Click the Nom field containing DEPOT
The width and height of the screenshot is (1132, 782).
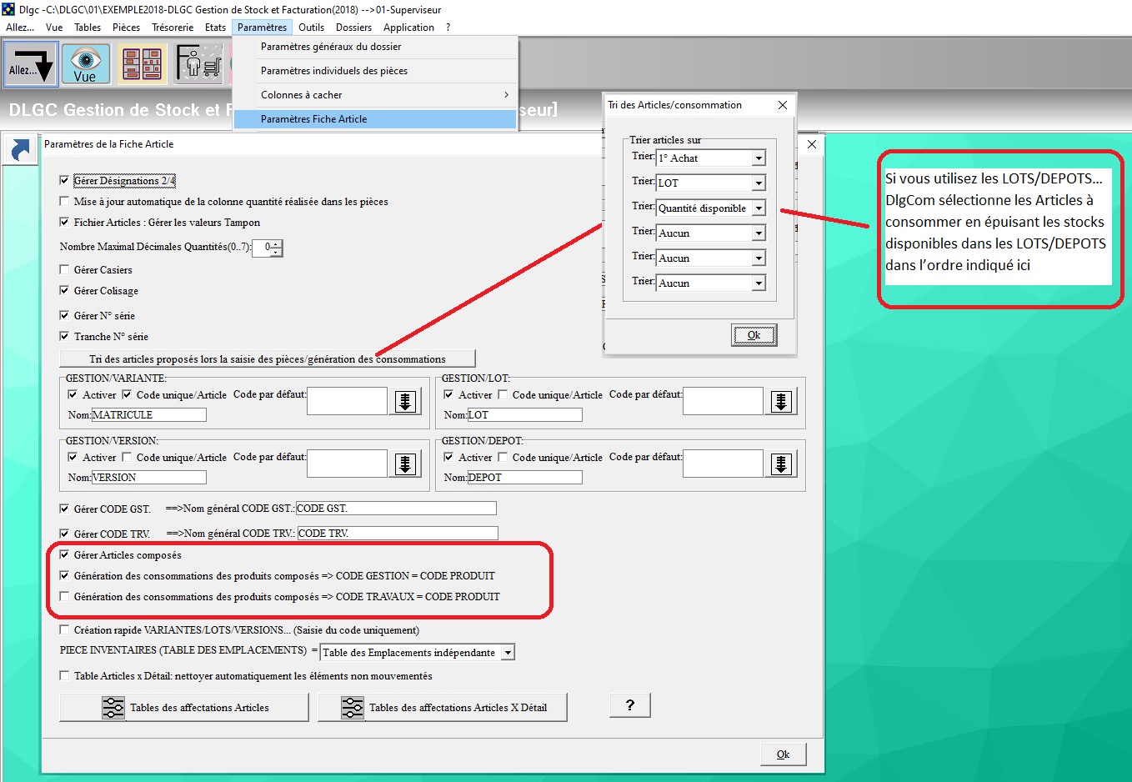[524, 477]
